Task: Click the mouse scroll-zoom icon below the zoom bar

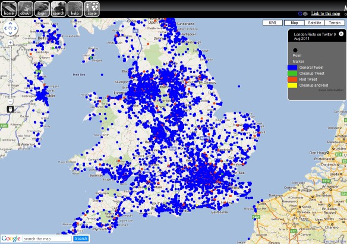Action: [x=11, y=109]
